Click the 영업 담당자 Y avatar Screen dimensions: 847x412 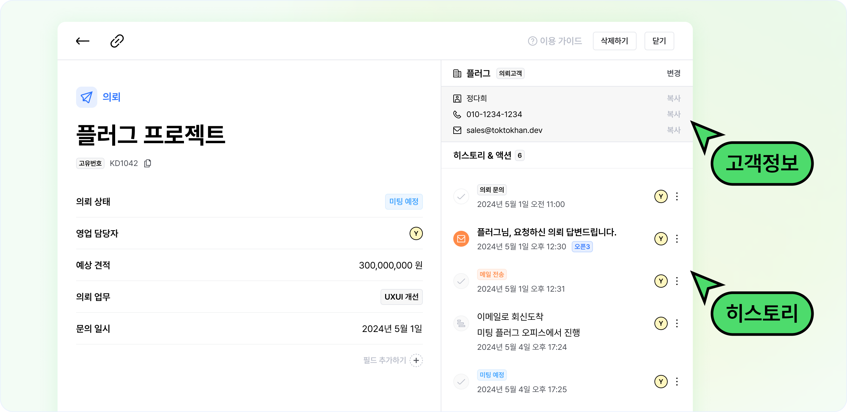[416, 233]
